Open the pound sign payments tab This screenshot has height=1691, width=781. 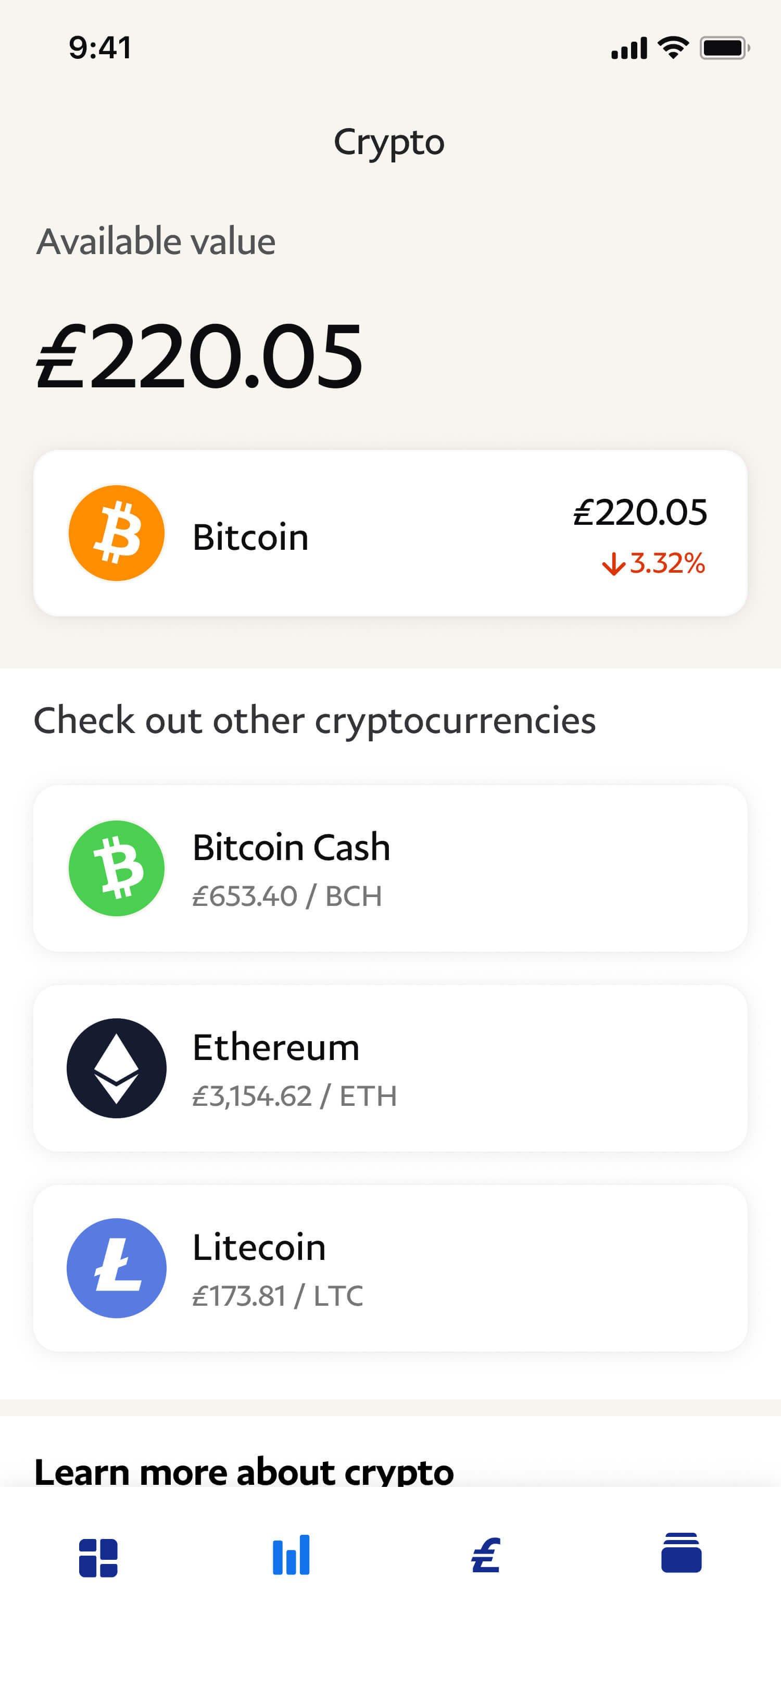click(x=486, y=1556)
